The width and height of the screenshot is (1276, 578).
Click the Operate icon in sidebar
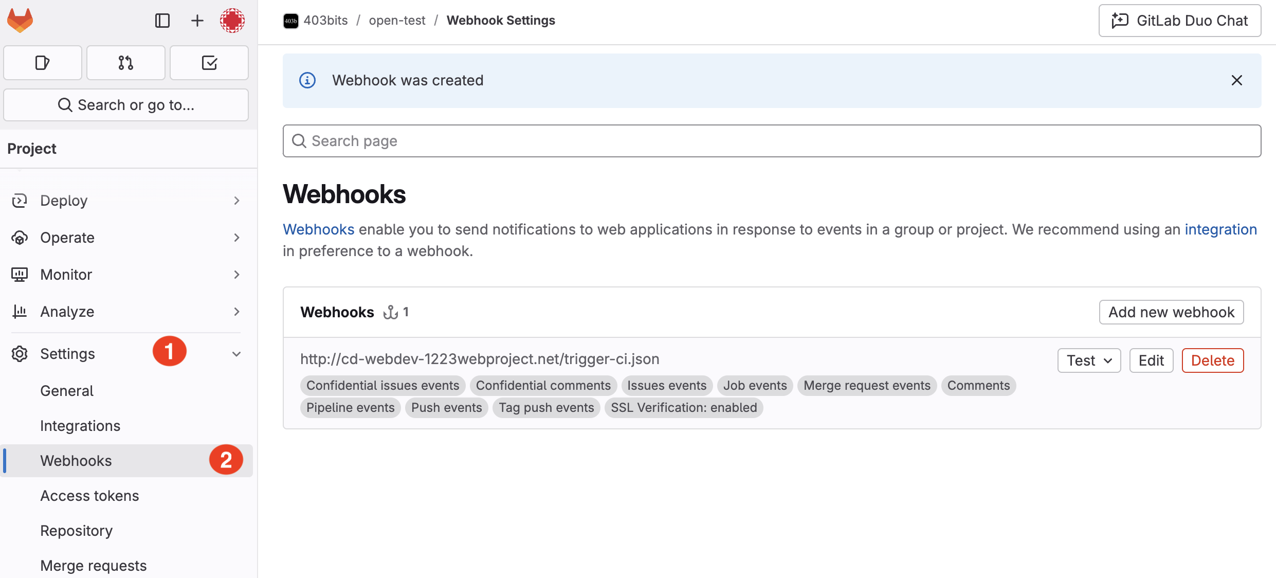(20, 238)
